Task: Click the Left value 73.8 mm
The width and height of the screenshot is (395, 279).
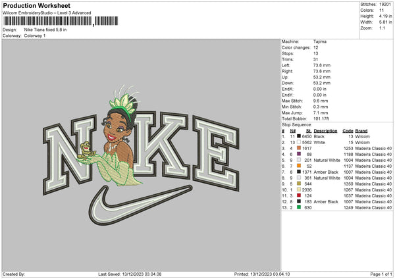Action: pyautogui.click(x=322, y=65)
